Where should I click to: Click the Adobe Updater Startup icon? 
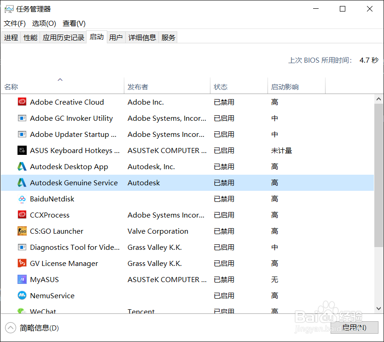click(x=22, y=134)
